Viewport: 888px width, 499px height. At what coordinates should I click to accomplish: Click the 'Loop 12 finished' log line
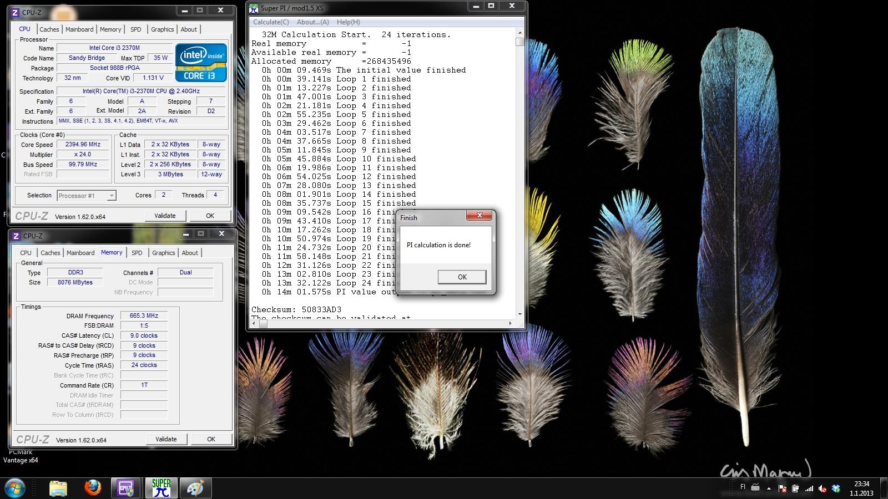pyautogui.click(x=339, y=176)
